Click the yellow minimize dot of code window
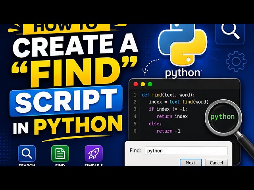The width and height of the screenshot is (254, 190). (x=143, y=84)
